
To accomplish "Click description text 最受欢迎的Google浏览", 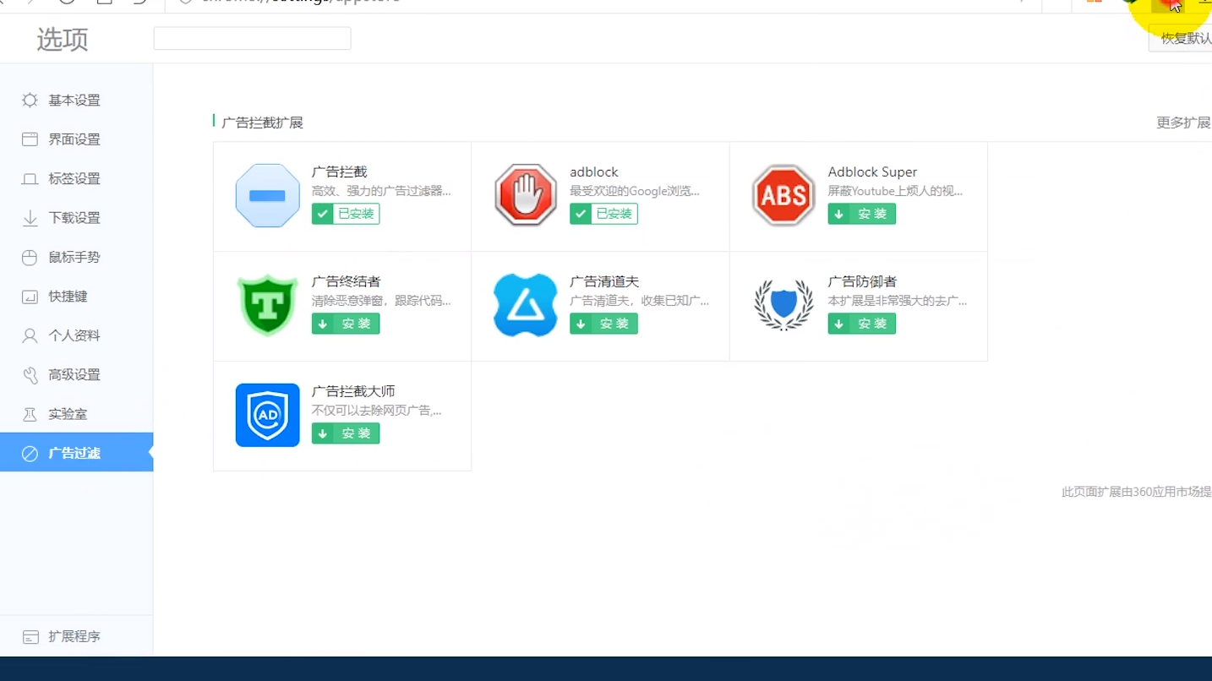I will (635, 191).
